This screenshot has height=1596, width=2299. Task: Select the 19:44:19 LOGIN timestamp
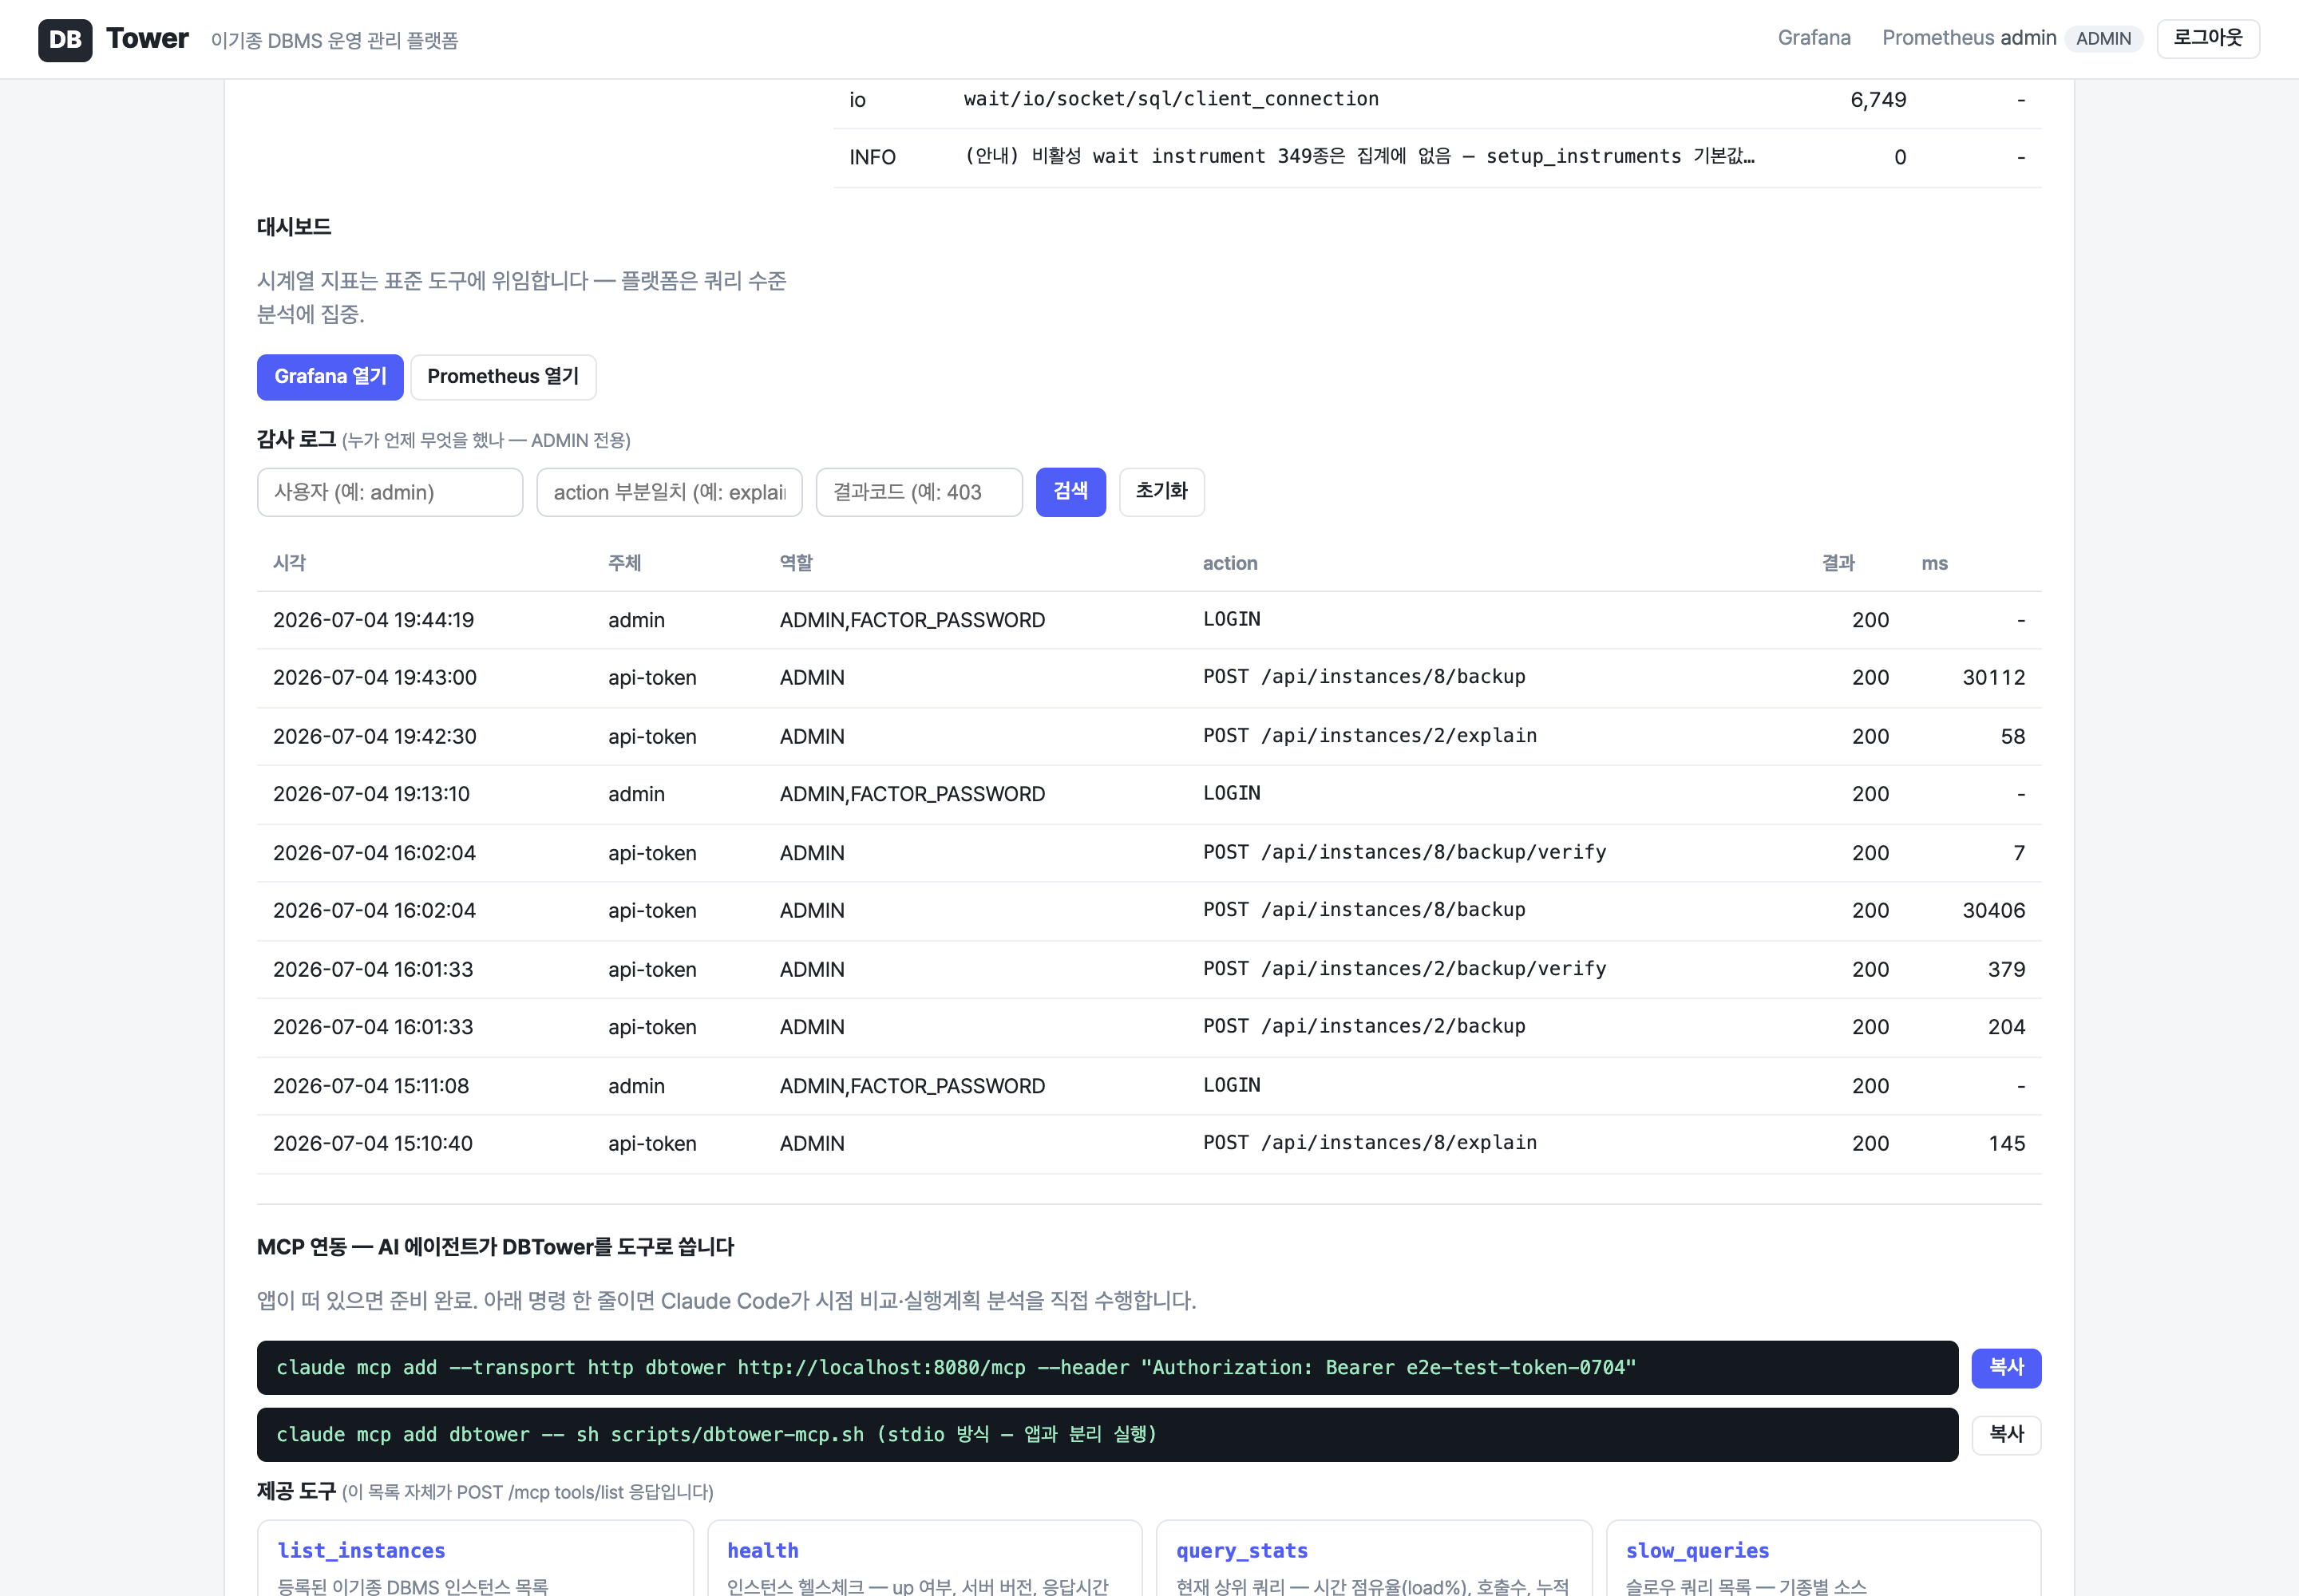373,620
